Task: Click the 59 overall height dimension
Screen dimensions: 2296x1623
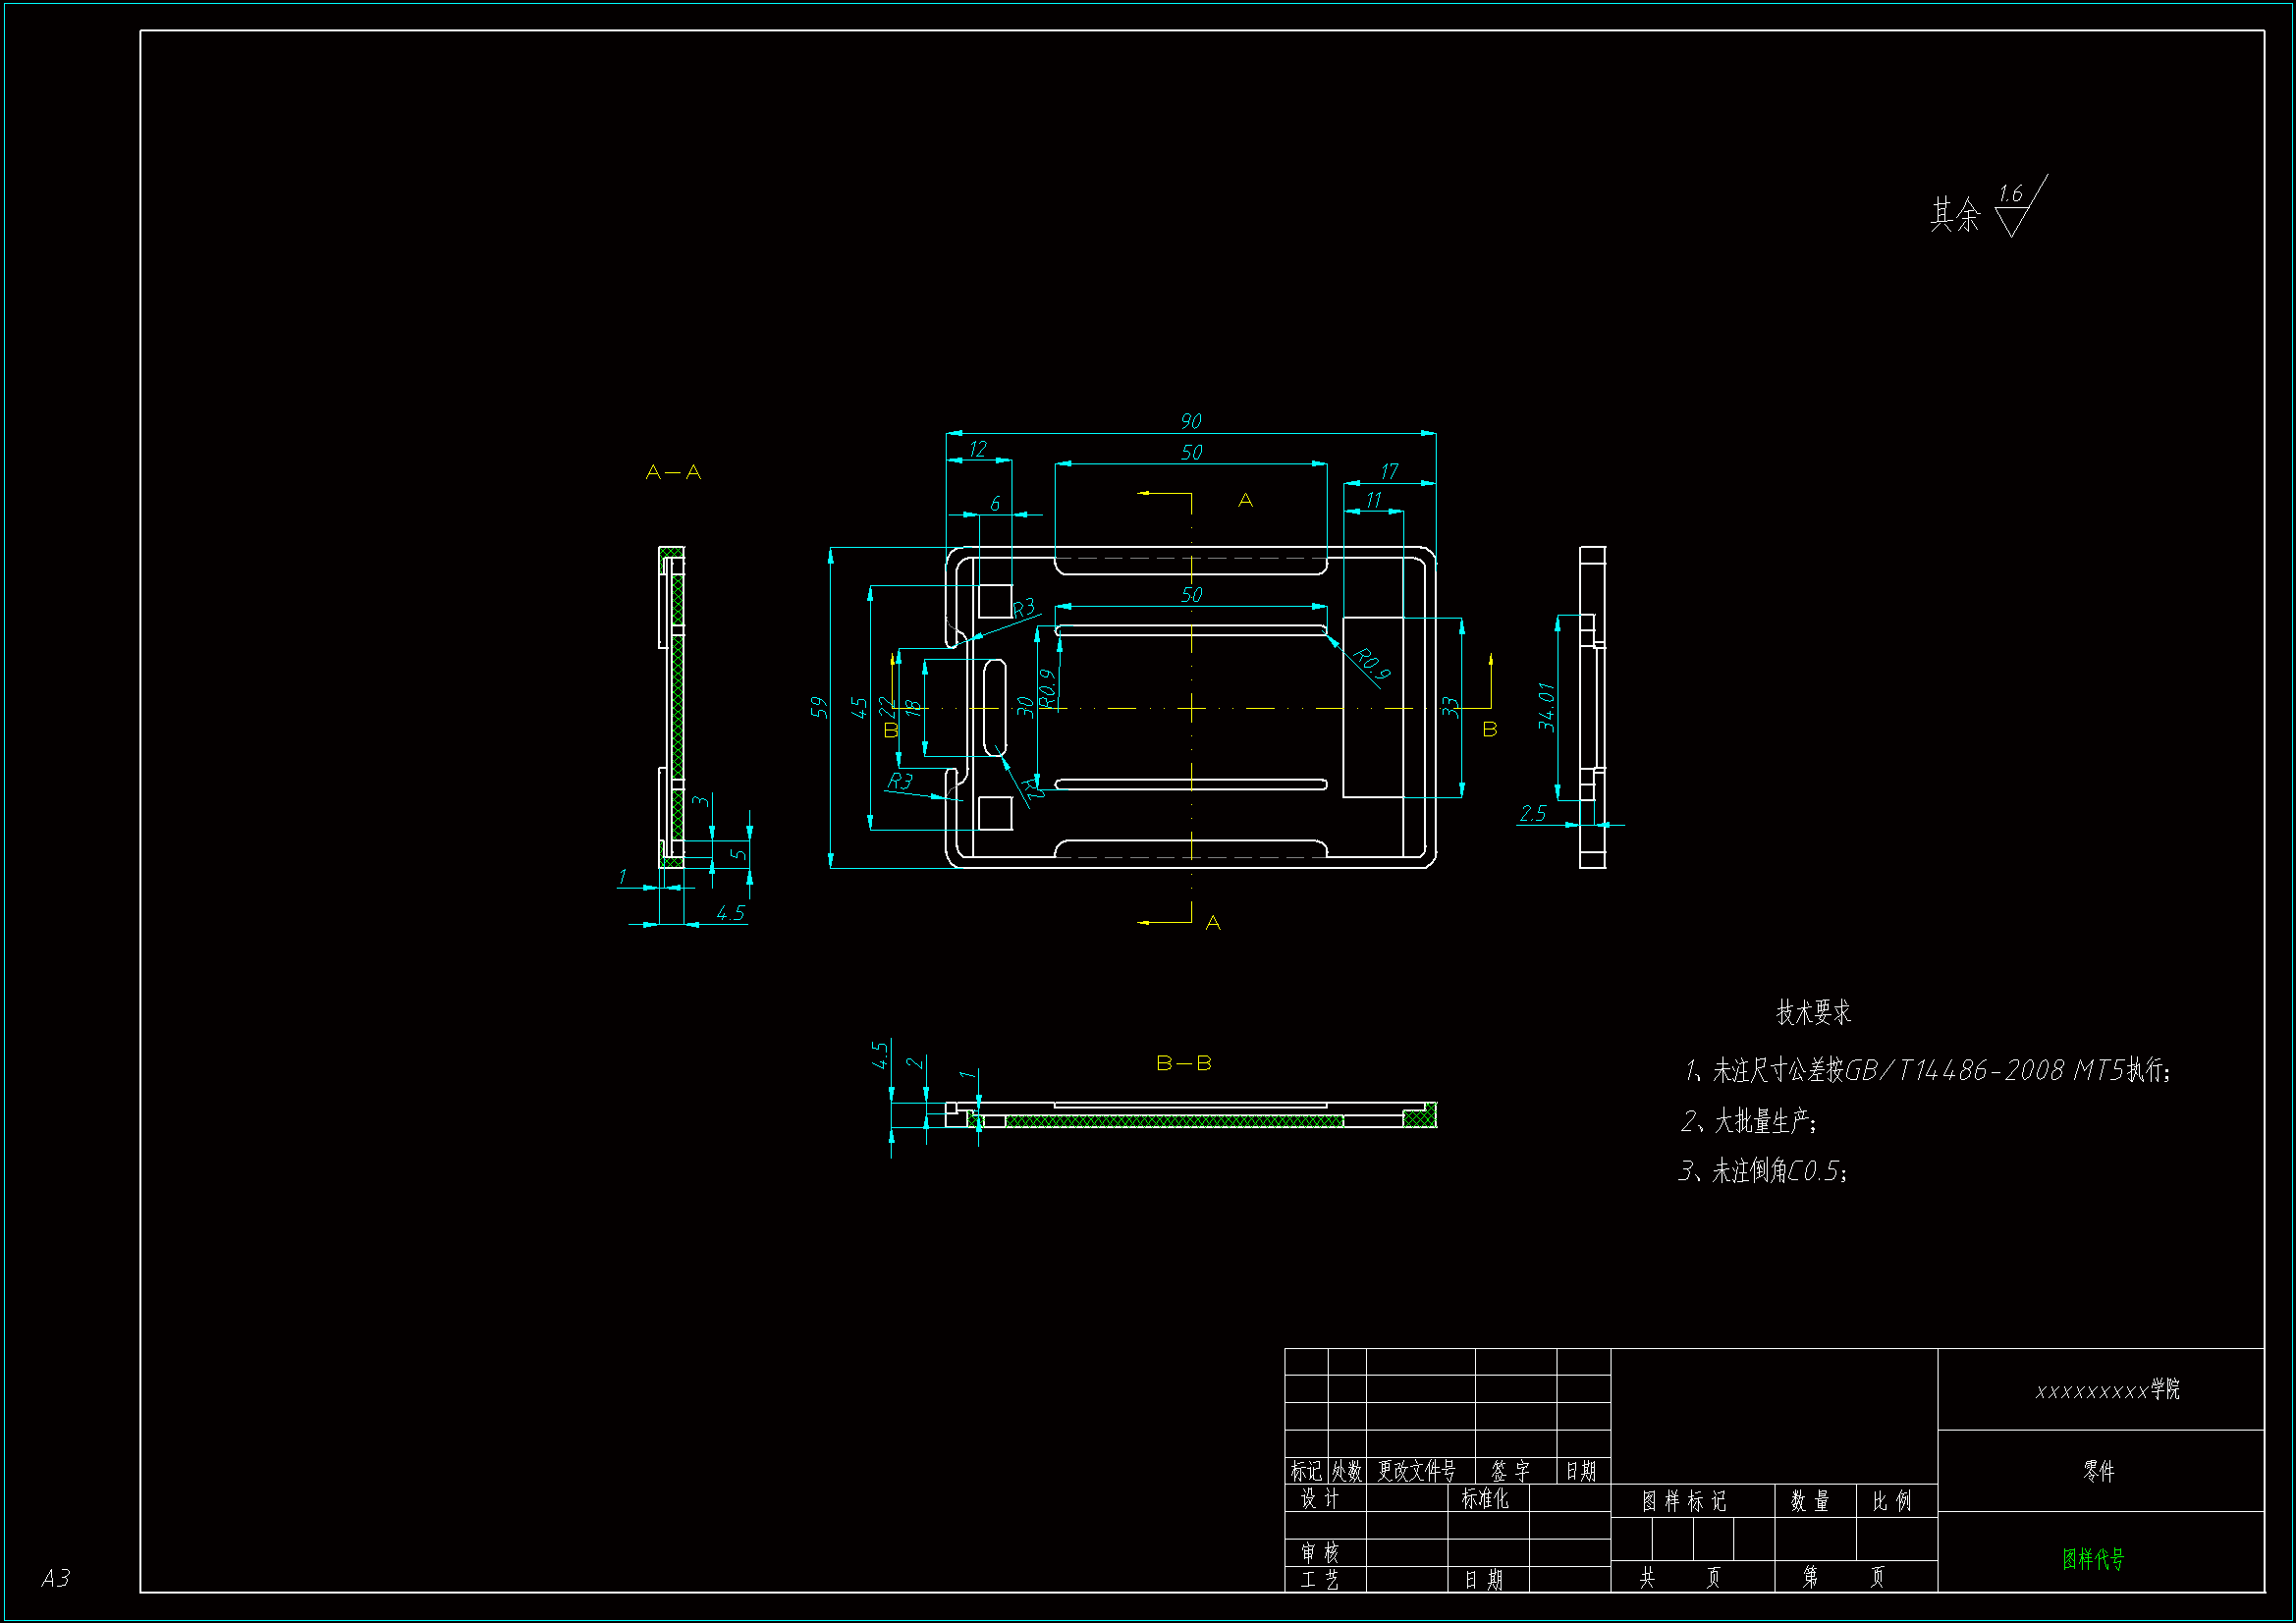Action: (819, 707)
